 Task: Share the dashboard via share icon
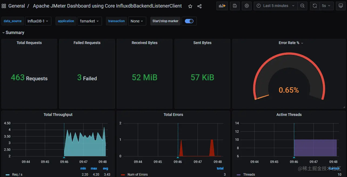point(199,6)
